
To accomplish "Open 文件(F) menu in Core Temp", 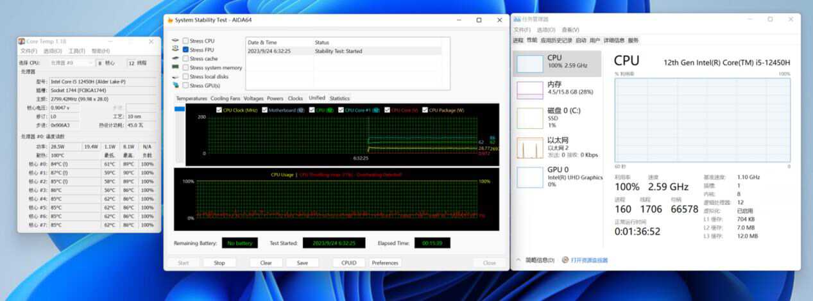I will pyautogui.click(x=28, y=51).
